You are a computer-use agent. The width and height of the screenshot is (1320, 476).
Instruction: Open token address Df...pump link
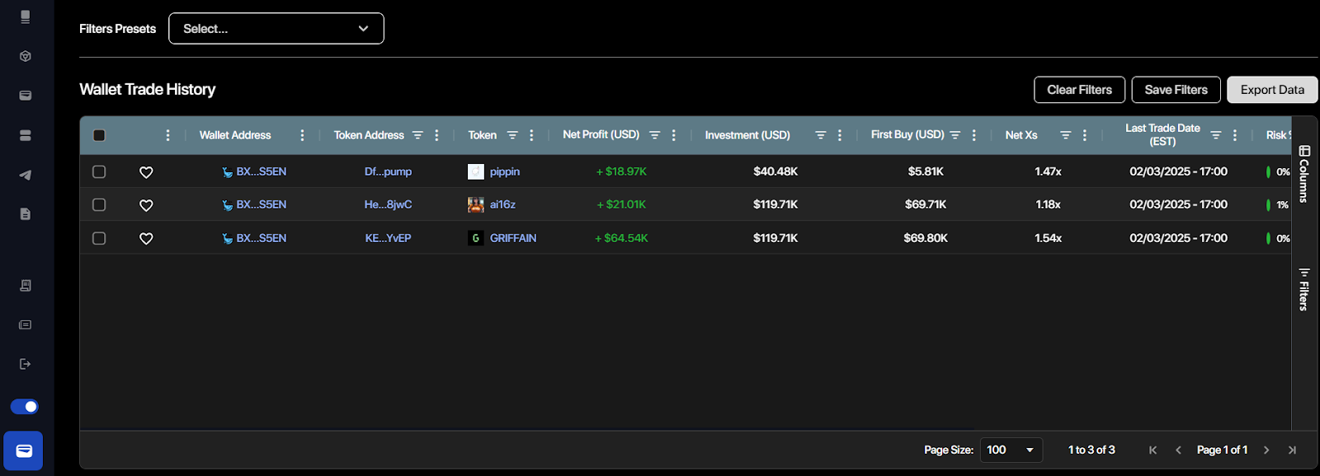(x=388, y=171)
